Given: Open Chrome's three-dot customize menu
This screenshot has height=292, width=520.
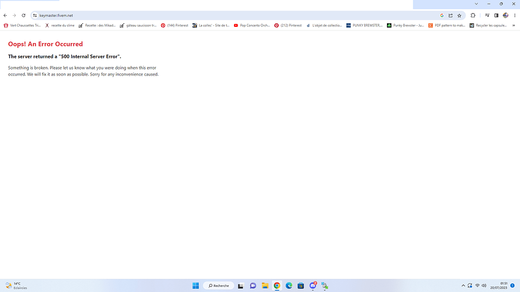Looking at the screenshot, I should [x=514, y=15].
